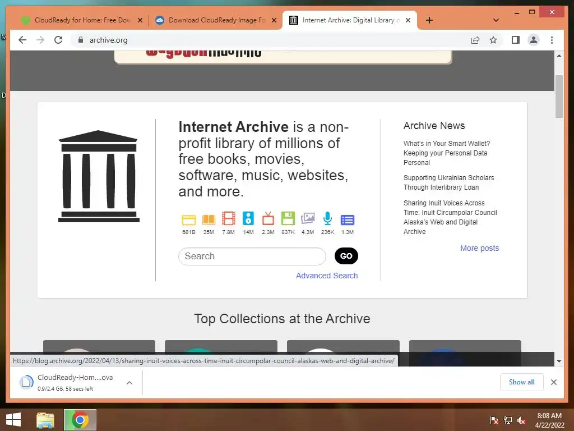Close the downloads bar

(x=553, y=382)
